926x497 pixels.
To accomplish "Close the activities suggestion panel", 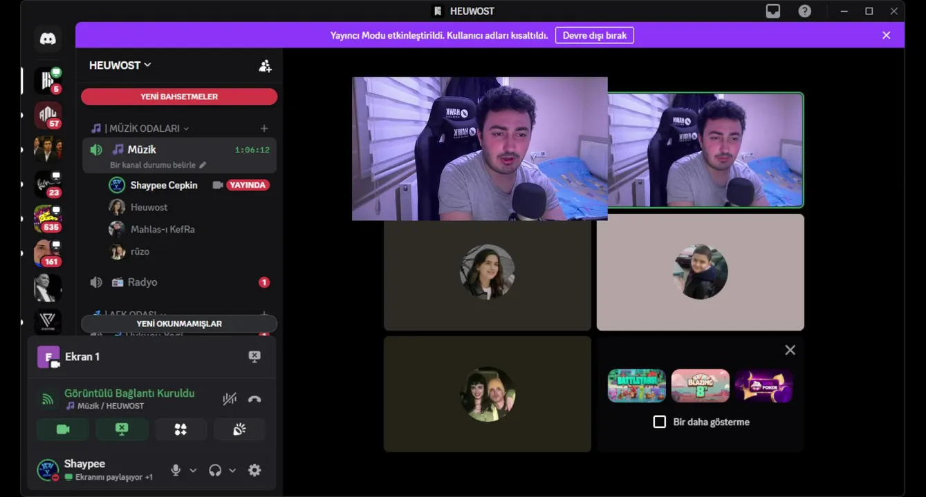I will click(790, 350).
